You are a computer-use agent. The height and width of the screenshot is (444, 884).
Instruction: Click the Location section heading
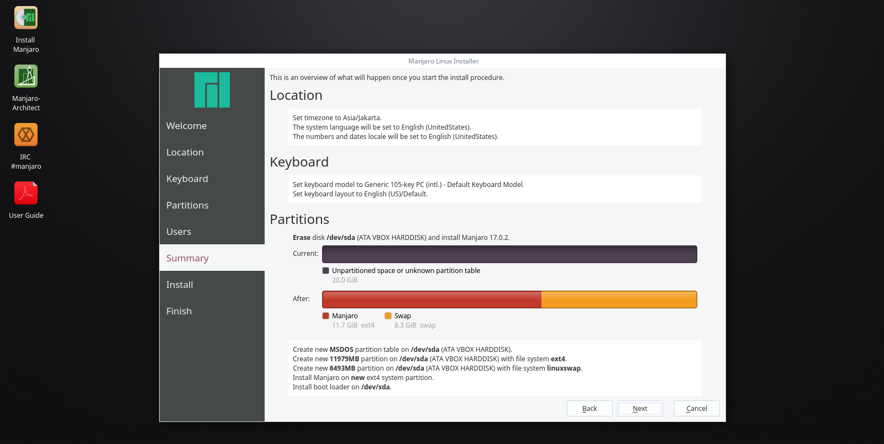point(296,95)
